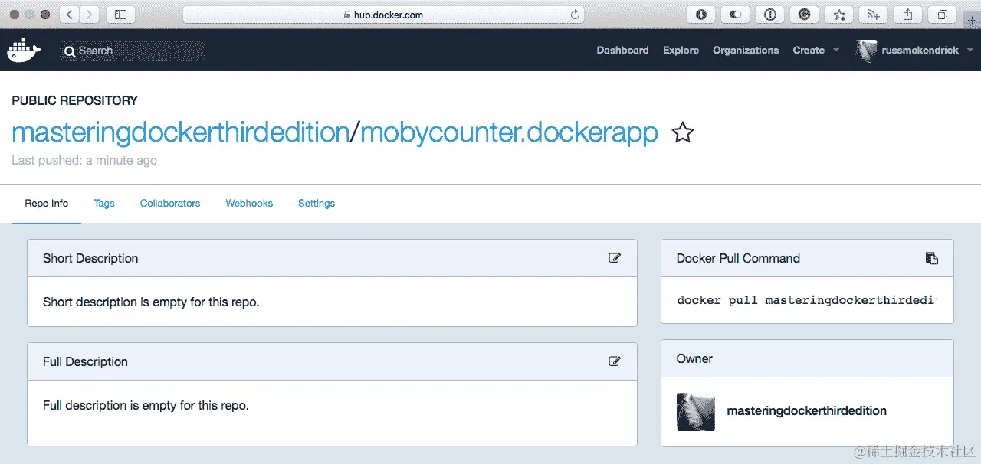Viewport: 981px width, 464px height.
Task: Go forward in Safari history
Action: tap(89, 15)
